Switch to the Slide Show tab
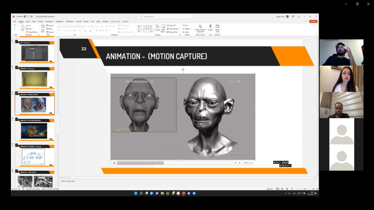 (x=70, y=21)
